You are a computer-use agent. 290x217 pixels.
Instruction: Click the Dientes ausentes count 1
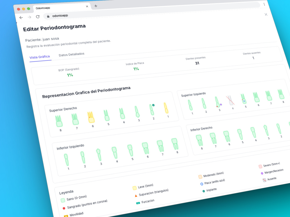point(253,58)
